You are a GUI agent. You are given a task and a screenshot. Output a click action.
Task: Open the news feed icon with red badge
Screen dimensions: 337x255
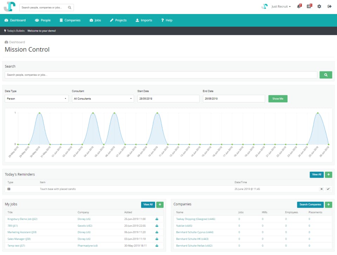pos(309,6)
